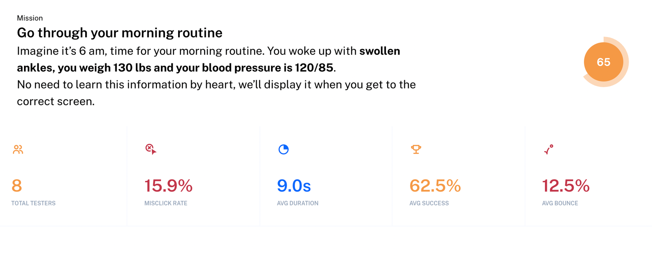
Task: Click the avg success trophy icon
Action: pos(416,149)
